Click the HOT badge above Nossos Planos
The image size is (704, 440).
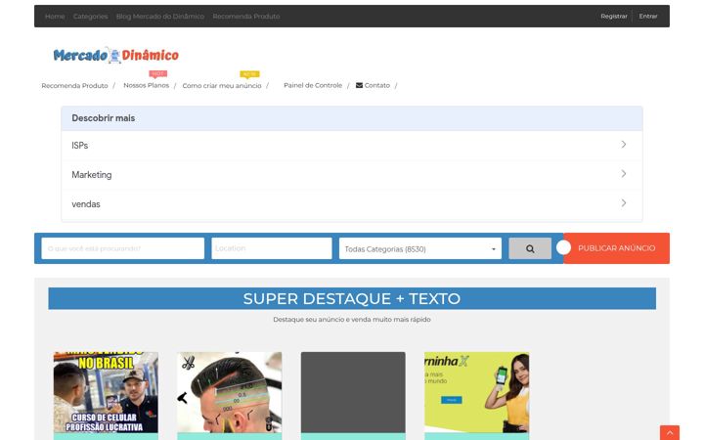click(157, 73)
